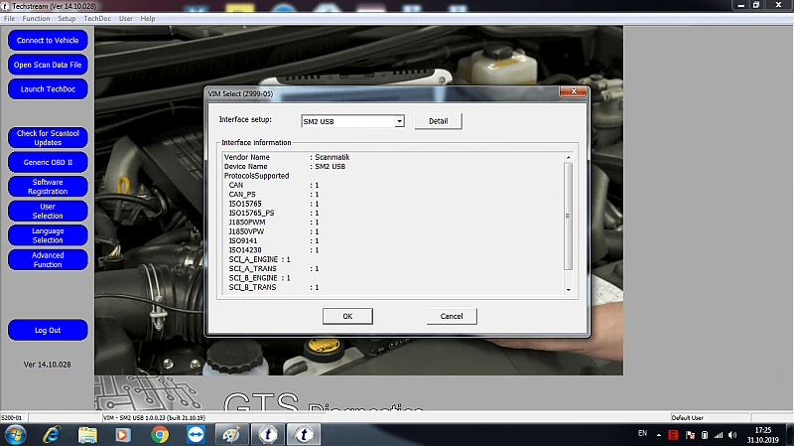Switch to first Techstream taskbar window

coord(268,435)
